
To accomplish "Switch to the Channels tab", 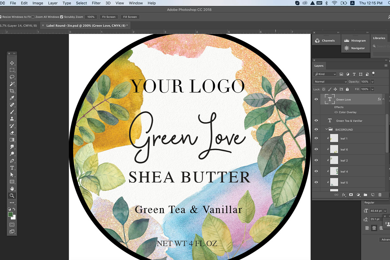I will pyautogui.click(x=326, y=40).
